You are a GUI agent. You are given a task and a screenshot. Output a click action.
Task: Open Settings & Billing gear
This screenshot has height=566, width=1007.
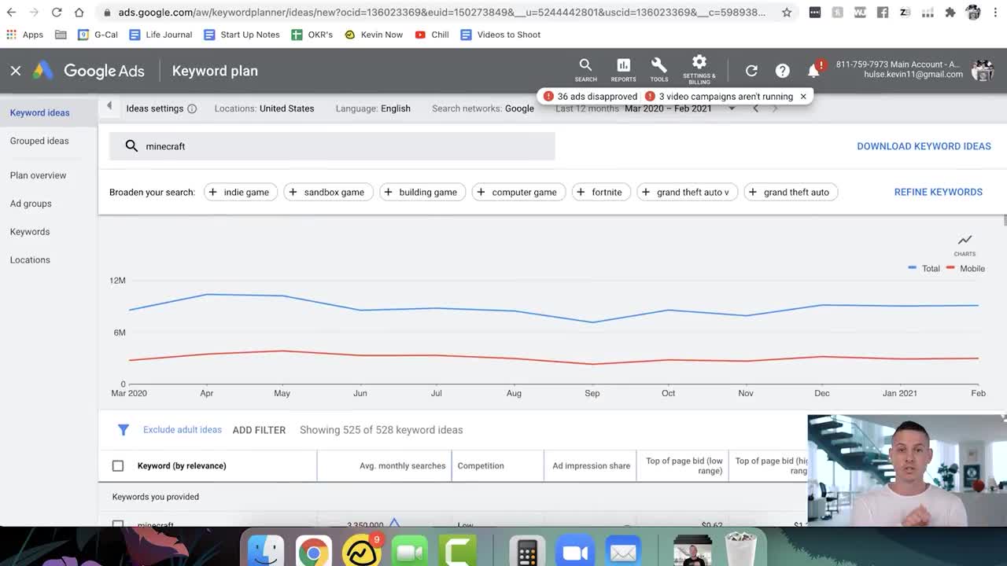[699, 69]
